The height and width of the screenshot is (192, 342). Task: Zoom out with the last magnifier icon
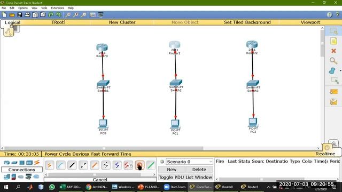tap(83, 15)
